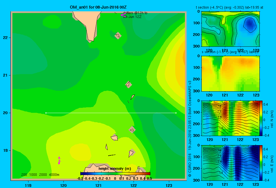Viewport: 276px width, 188px height.
Task: Click latitude label '19' on the main map
Action: [x=6, y=150]
